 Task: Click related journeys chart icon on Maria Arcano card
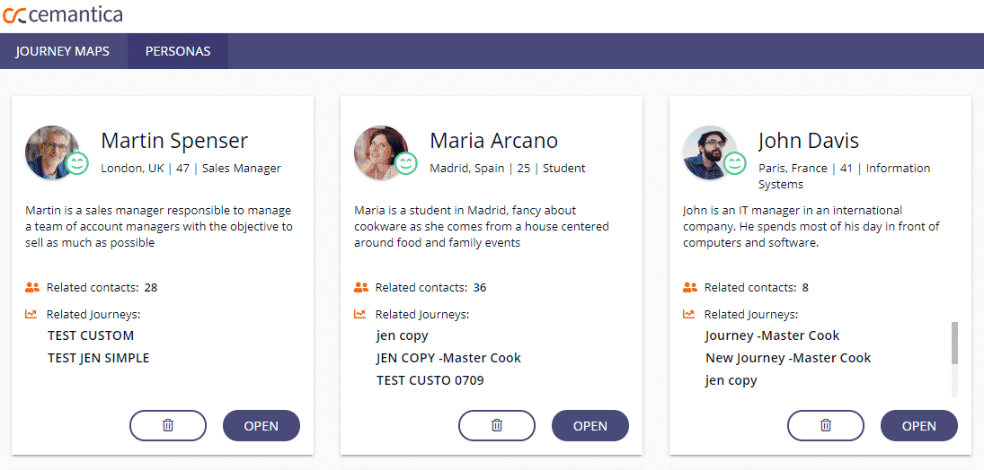point(359,314)
